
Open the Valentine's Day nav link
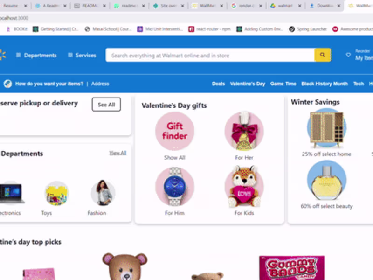point(248,84)
